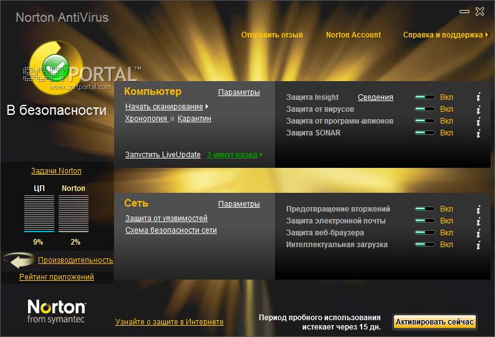Run Запустить LiveUpdate
The height and width of the screenshot is (337, 495).
coord(163,155)
